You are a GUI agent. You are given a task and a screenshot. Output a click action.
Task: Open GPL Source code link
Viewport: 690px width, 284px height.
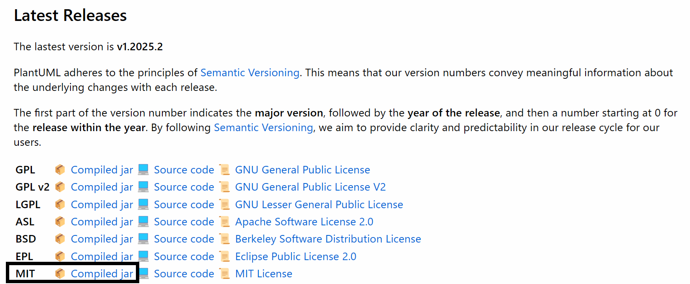[x=184, y=170]
